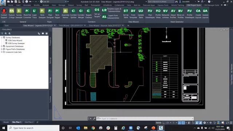Run Layers from Subassemblies tool
This screenshot has height=131, width=233.
click(x=111, y=17)
